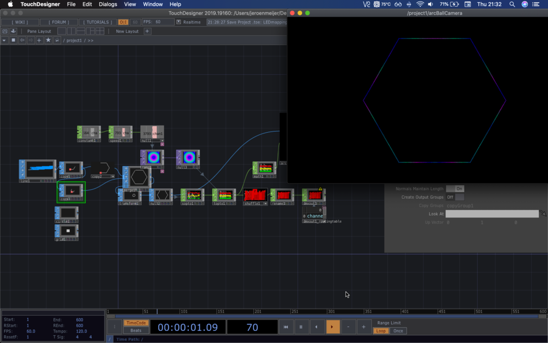Open the Dialogs menu

[x=108, y=4]
